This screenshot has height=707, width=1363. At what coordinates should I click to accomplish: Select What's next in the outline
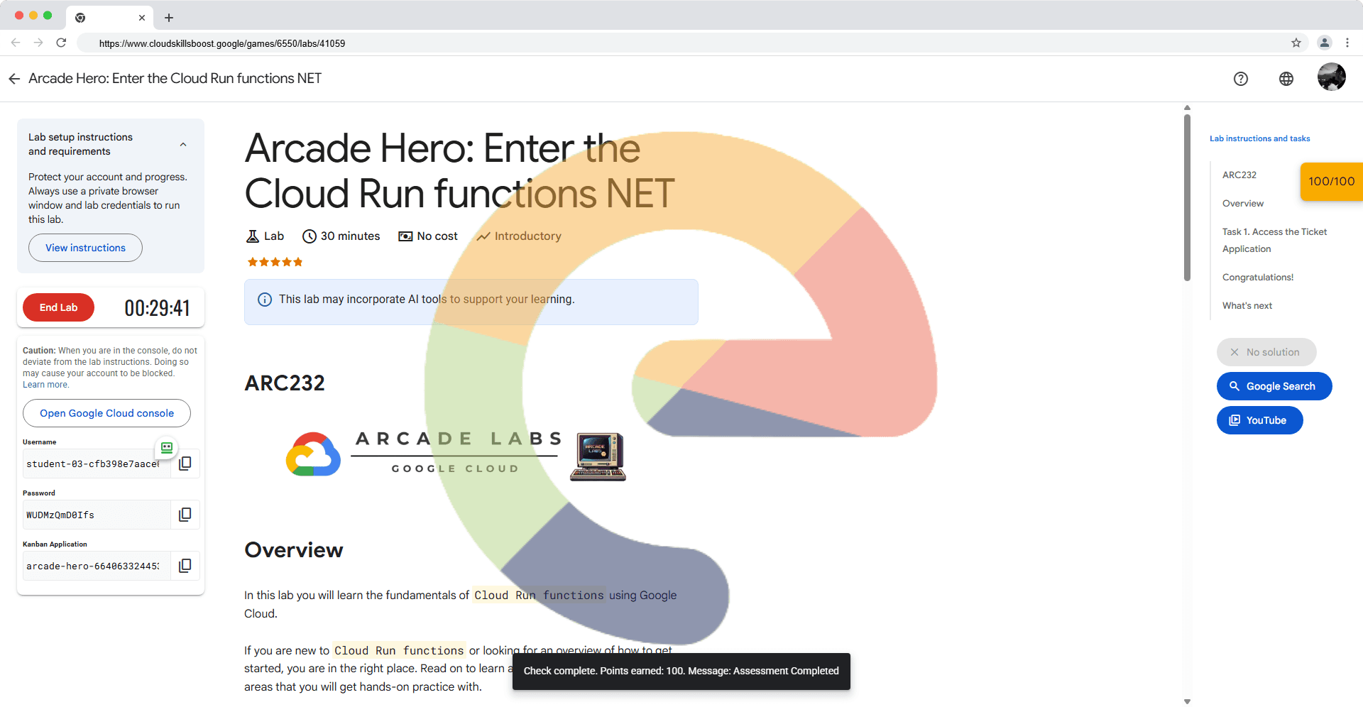coord(1247,306)
